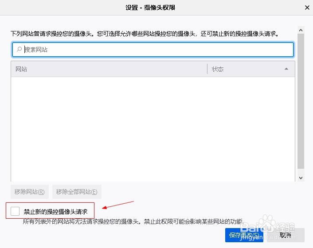Check 禁止新的操控摄像头请求 checkbox
Screen dimensions: 313x248
coord(15,211)
